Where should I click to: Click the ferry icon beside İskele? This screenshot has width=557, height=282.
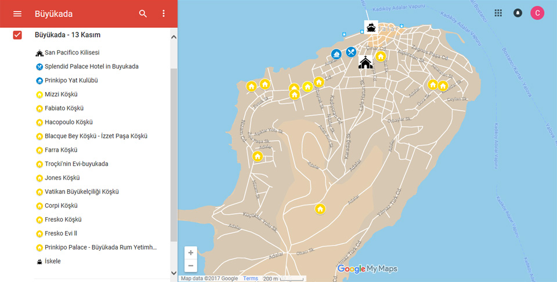tap(39, 262)
